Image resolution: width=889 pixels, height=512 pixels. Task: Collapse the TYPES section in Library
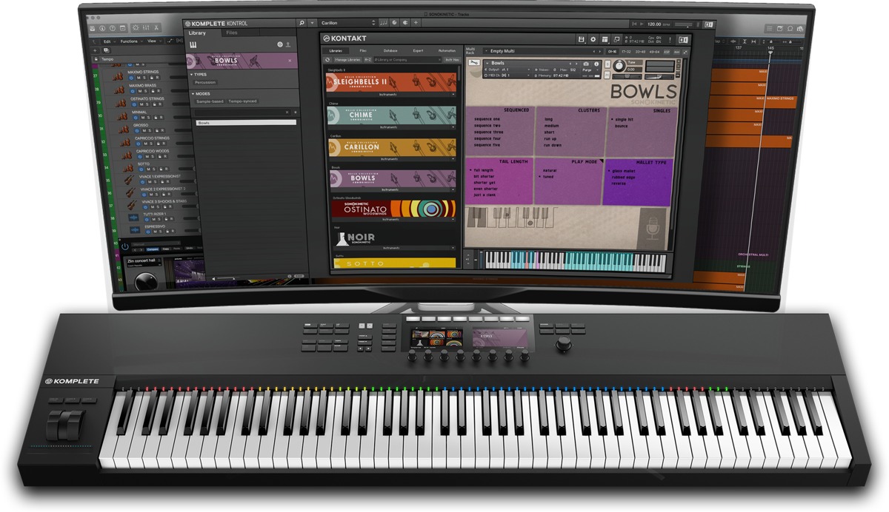(193, 75)
